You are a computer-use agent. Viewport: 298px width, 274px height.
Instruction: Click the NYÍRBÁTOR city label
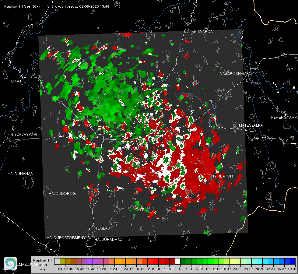(222, 176)
